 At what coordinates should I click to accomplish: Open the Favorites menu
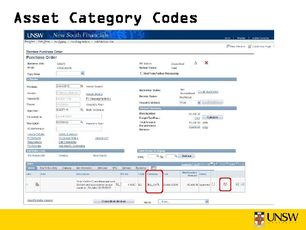tap(30, 42)
